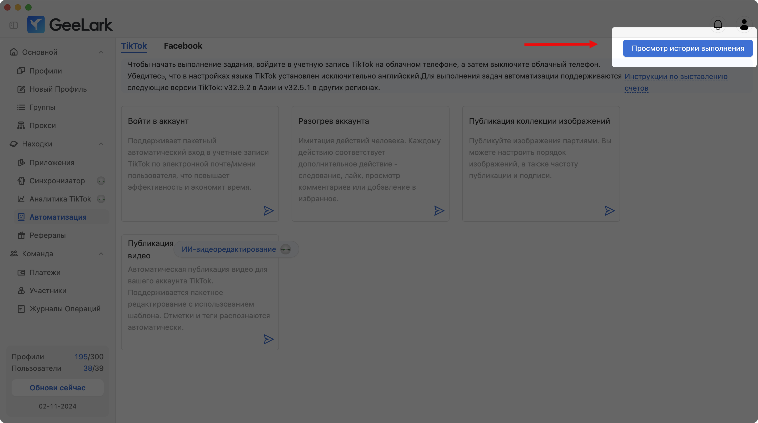
Task: Click badge icon beside Аналитика TikTok
Action: (x=101, y=199)
